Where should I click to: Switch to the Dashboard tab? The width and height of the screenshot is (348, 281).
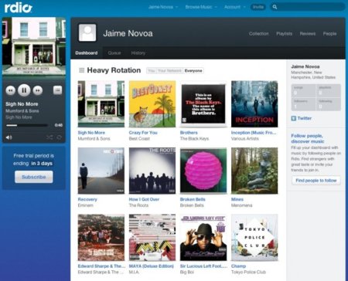[87, 53]
